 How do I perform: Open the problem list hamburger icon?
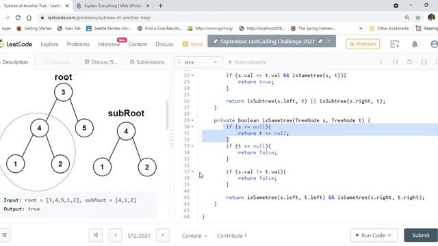(4, 235)
